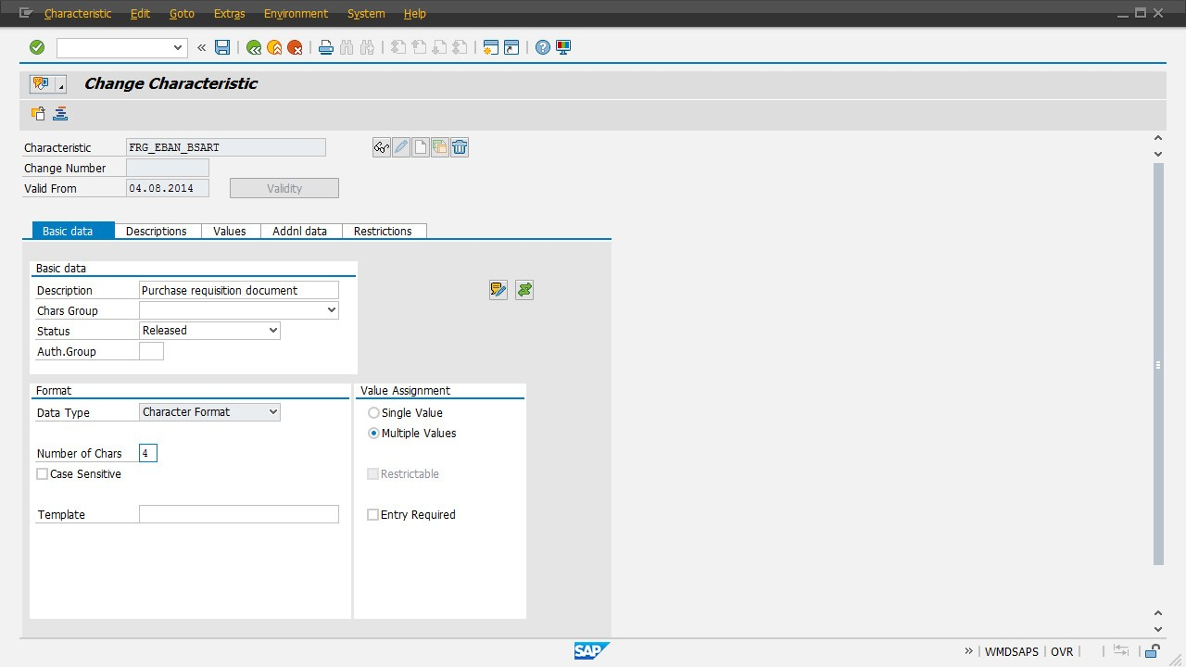Image resolution: width=1186 pixels, height=667 pixels.
Task: Switch to the Values tab
Action: (230, 231)
